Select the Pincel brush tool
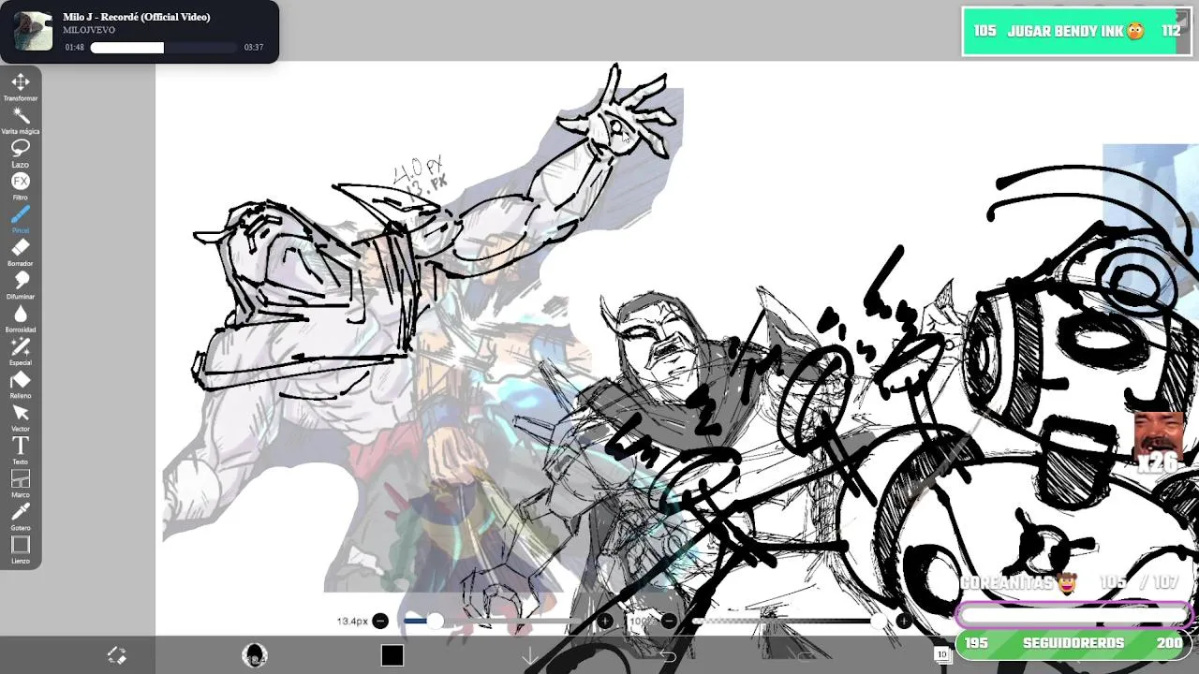 21,219
